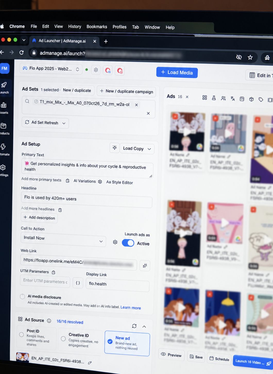The height and width of the screenshot is (374, 273).
Task: Click the Display Link flo.health field
Action: pos(117,285)
